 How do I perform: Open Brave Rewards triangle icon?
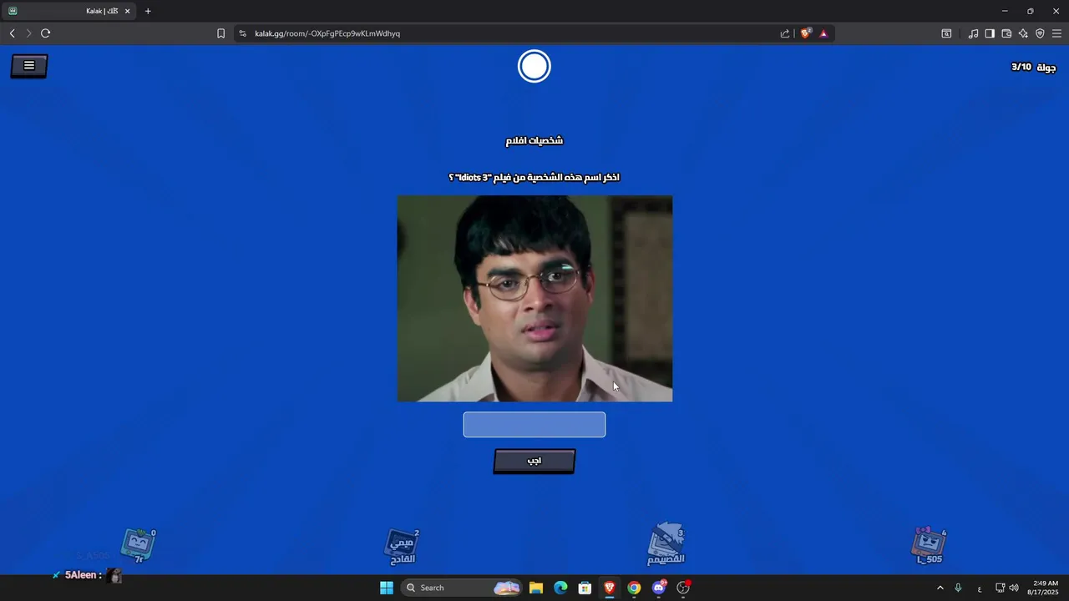tap(823, 33)
